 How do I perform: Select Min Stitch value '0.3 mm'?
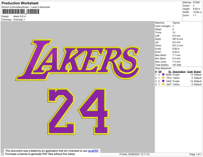point(176,59)
